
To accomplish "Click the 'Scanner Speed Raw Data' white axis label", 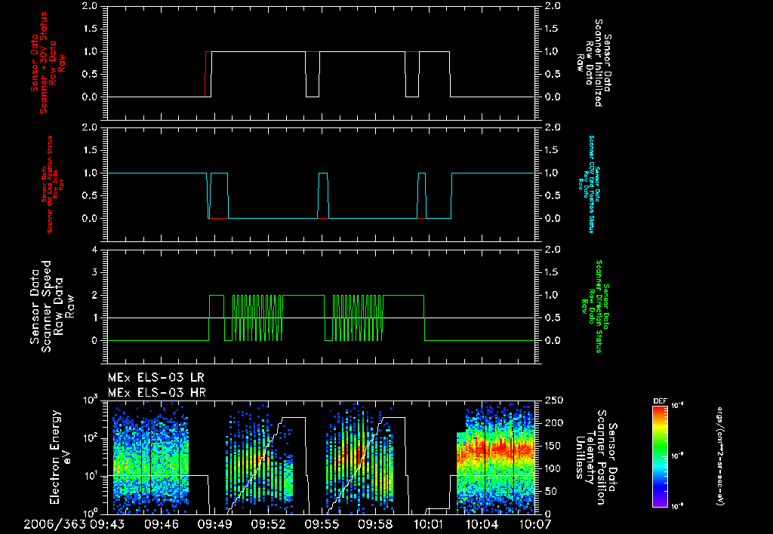I will point(52,306).
